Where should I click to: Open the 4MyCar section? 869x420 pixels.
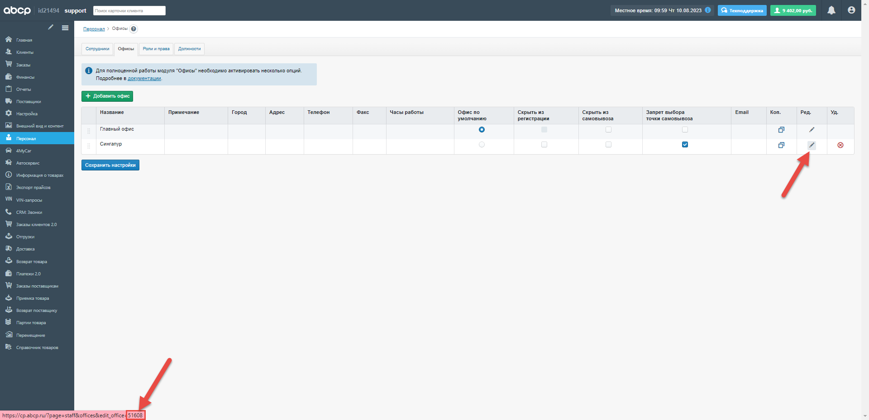(37, 151)
